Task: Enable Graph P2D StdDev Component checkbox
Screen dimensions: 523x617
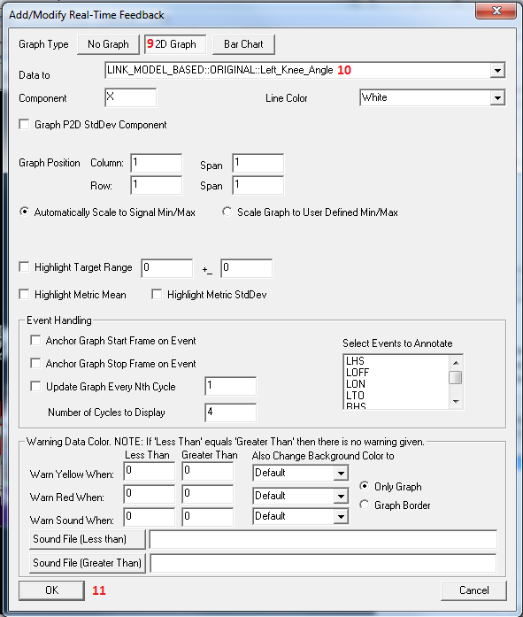Action: 25,124
